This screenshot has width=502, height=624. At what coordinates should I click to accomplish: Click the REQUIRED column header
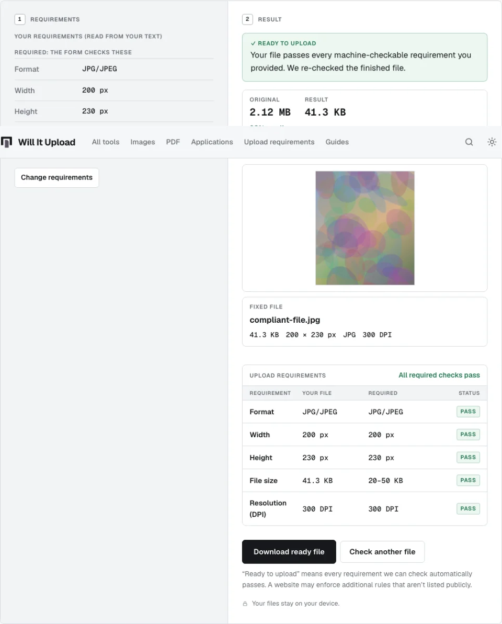click(x=383, y=393)
